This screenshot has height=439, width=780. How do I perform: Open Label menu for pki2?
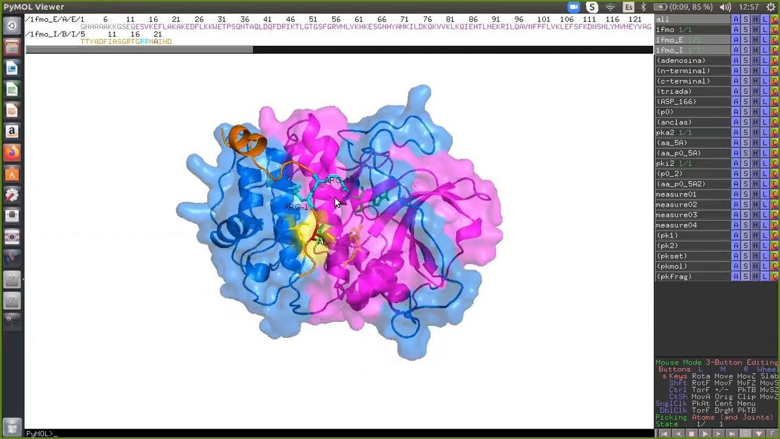765,163
